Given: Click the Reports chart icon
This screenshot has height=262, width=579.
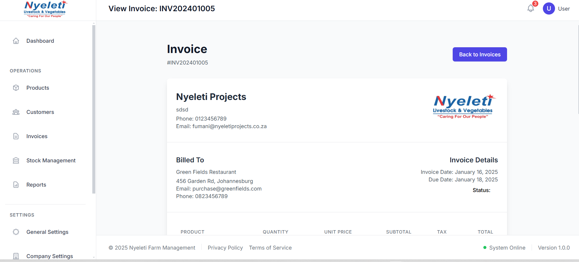Looking at the screenshot, I should (16, 185).
